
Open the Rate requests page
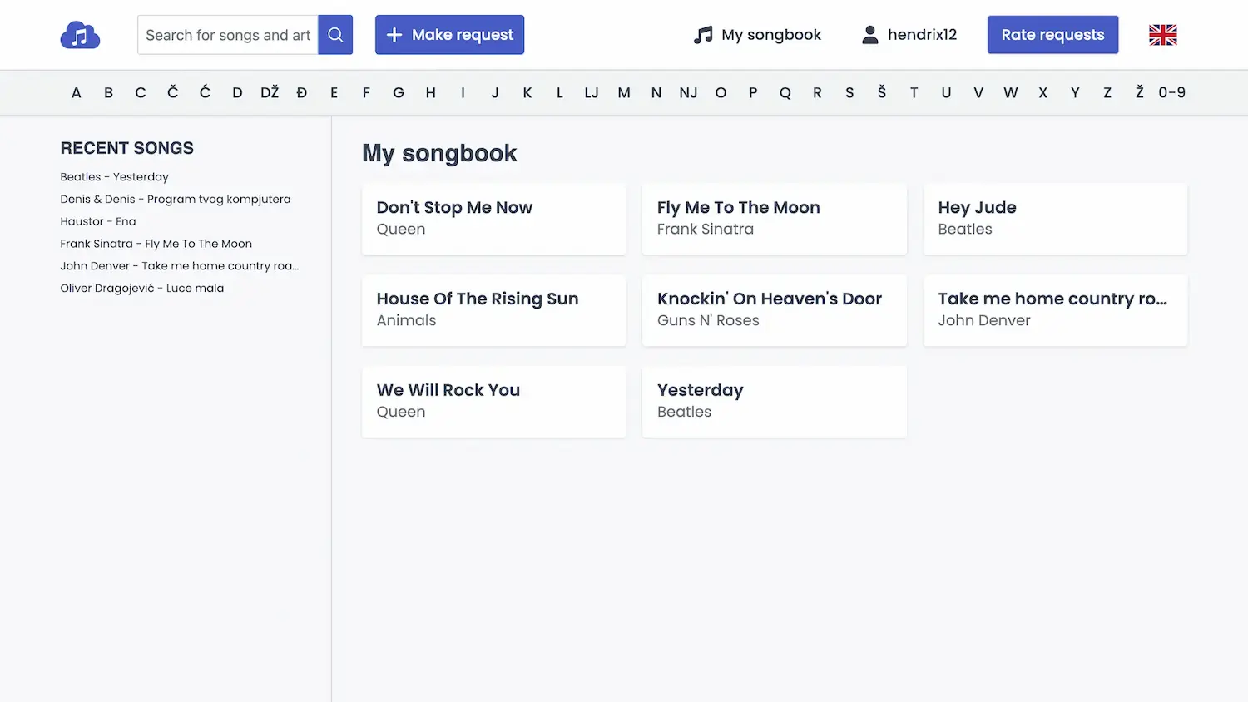pos(1052,35)
